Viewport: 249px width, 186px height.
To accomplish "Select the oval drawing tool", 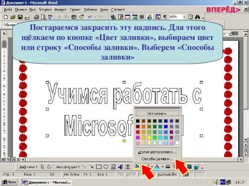I will tap(106, 167).
